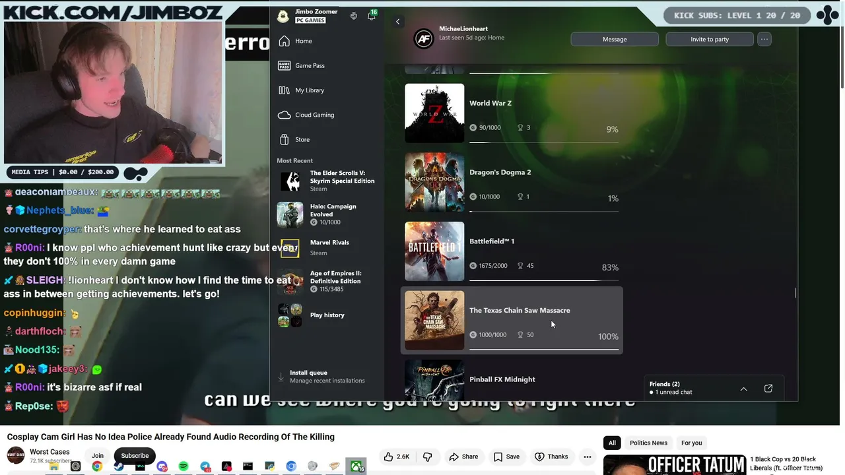Dislike the YouTube video
Image resolution: width=845 pixels, height=475 pixels.
427,457
